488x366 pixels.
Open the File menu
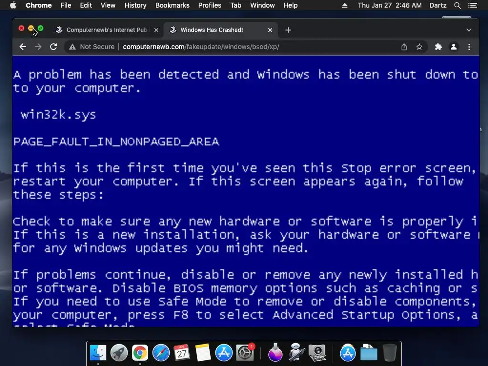[66, 5]
